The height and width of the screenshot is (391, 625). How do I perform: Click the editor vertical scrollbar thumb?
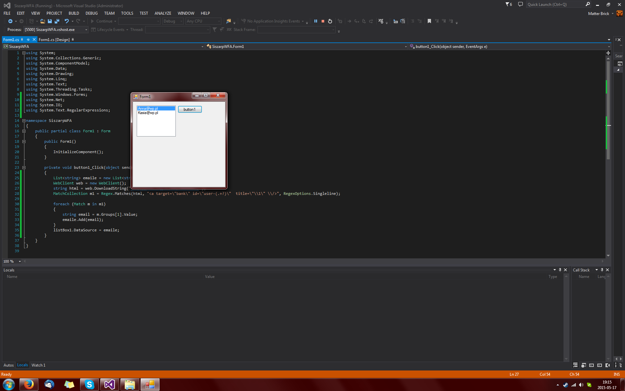(608, 110)
